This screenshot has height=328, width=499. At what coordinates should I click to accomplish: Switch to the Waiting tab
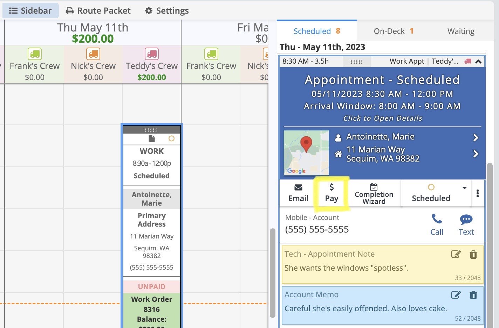coord(460,31)
